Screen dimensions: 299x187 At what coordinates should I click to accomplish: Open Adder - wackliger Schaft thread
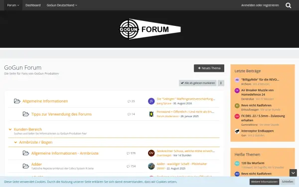pos(182,164)
